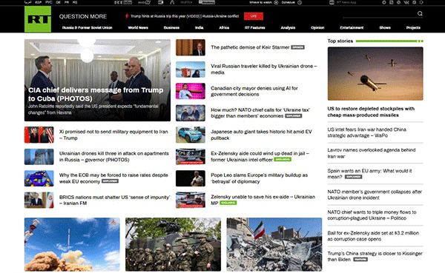Open the RT News App icon

(x=332, y=2)
